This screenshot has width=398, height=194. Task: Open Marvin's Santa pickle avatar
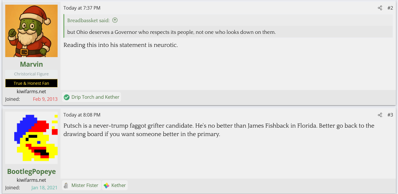[31, 31]
